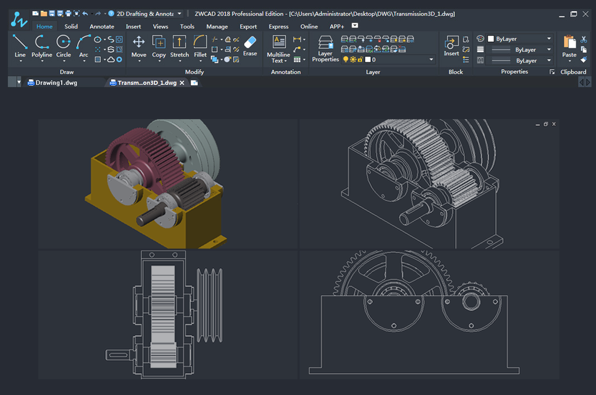Switch to the Annotate ribbon tab
This screenshot has width=596, height=395.
tap(102, 26)
